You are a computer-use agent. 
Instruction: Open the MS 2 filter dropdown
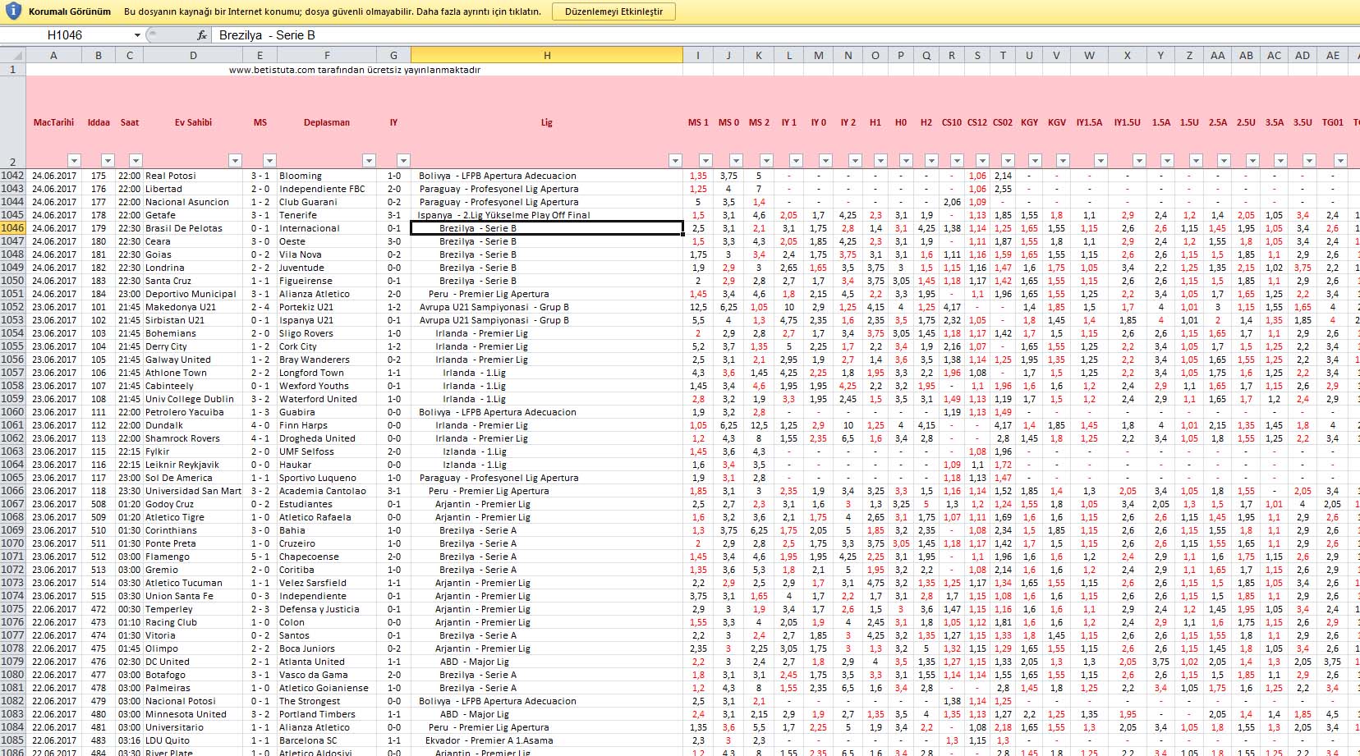(x=766, y=161)
